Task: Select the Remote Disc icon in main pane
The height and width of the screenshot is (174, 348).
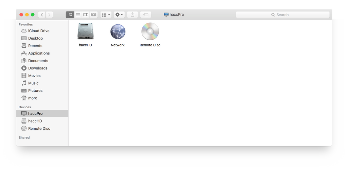Action: pos(150,31)
